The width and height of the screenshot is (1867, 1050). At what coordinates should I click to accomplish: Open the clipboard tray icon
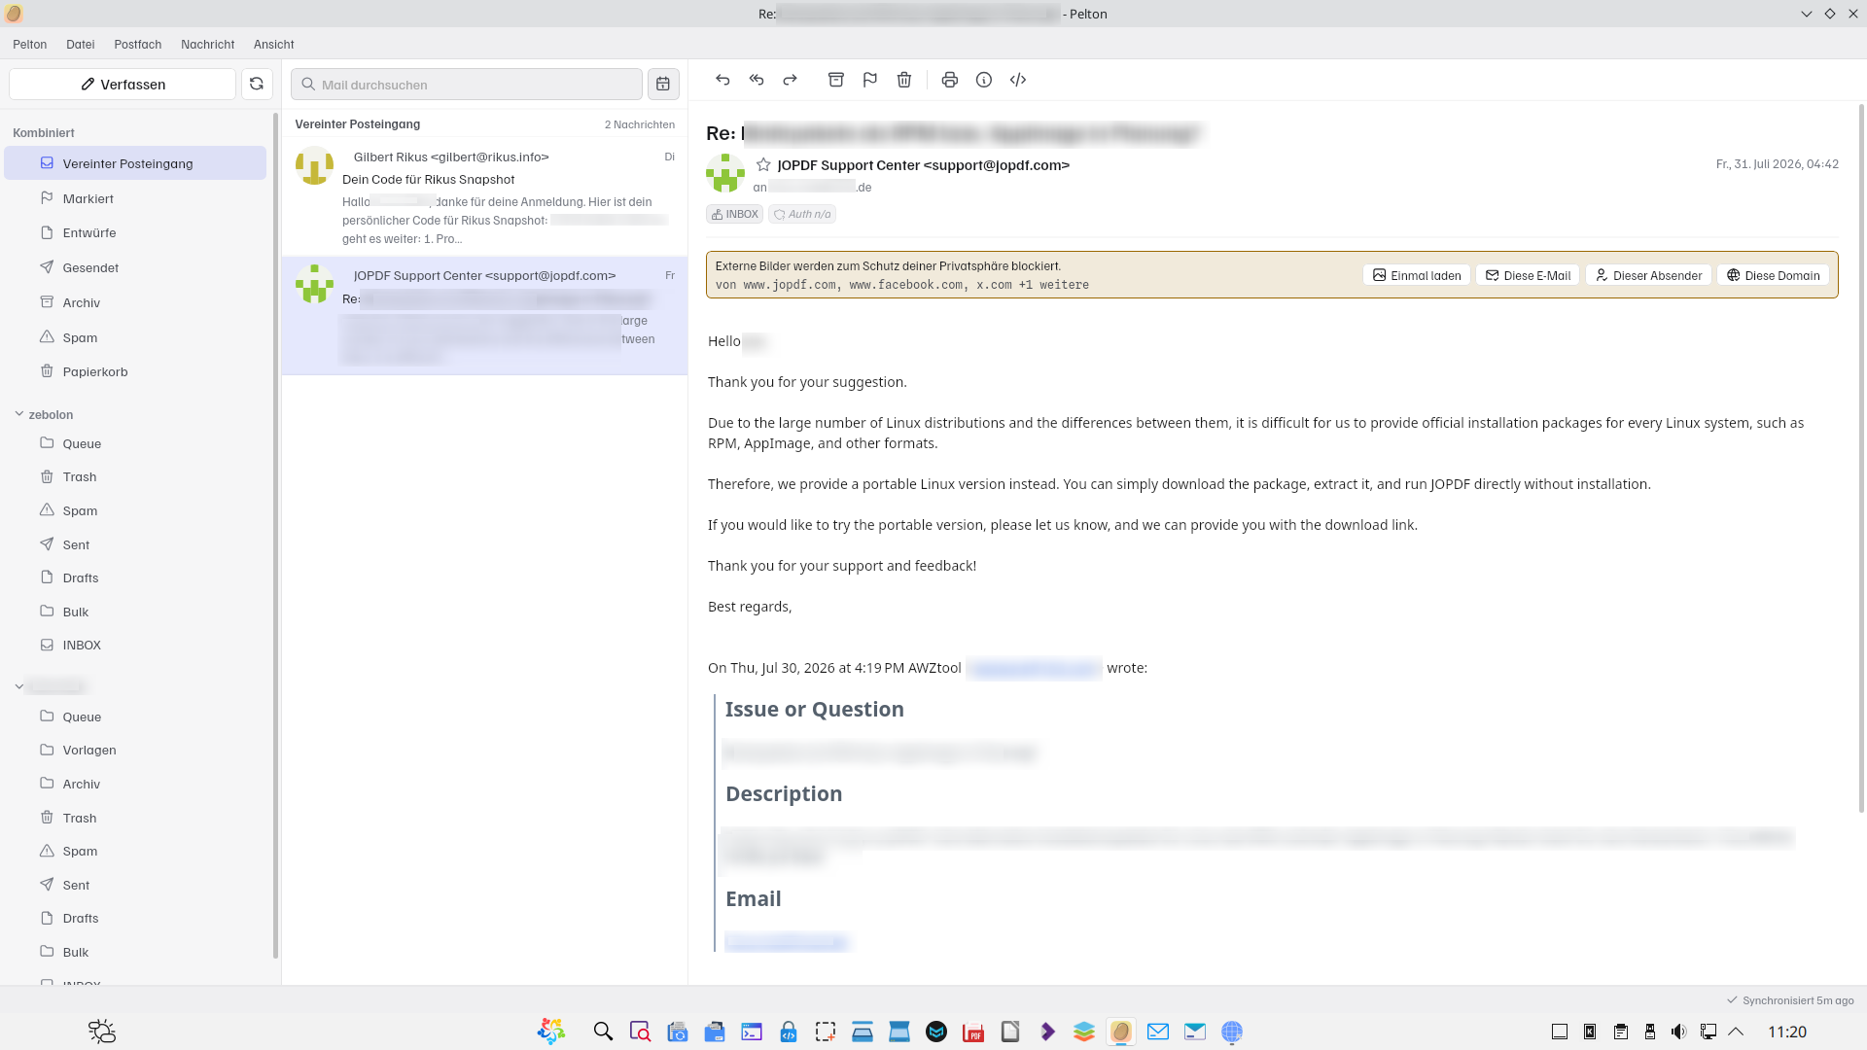tap(1620, 1032)
